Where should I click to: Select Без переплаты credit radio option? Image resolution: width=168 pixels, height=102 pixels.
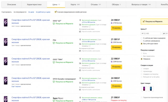tap(141, 56)
